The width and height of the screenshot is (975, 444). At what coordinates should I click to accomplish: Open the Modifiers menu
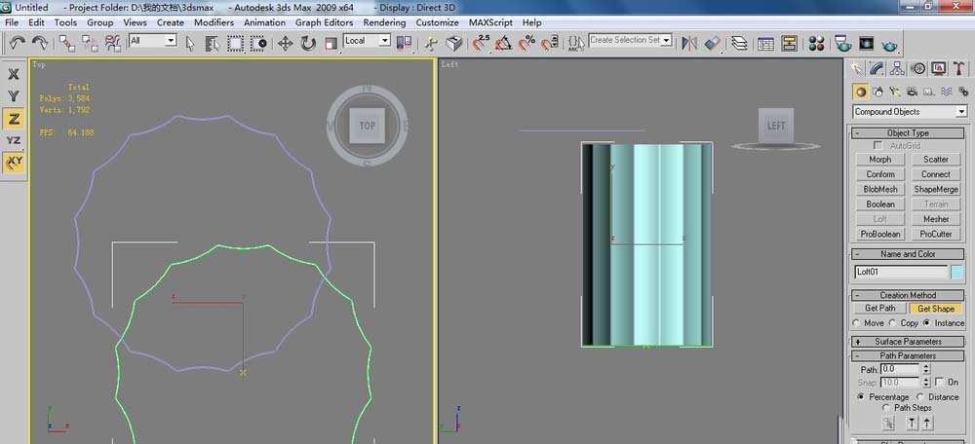point(214,22)
